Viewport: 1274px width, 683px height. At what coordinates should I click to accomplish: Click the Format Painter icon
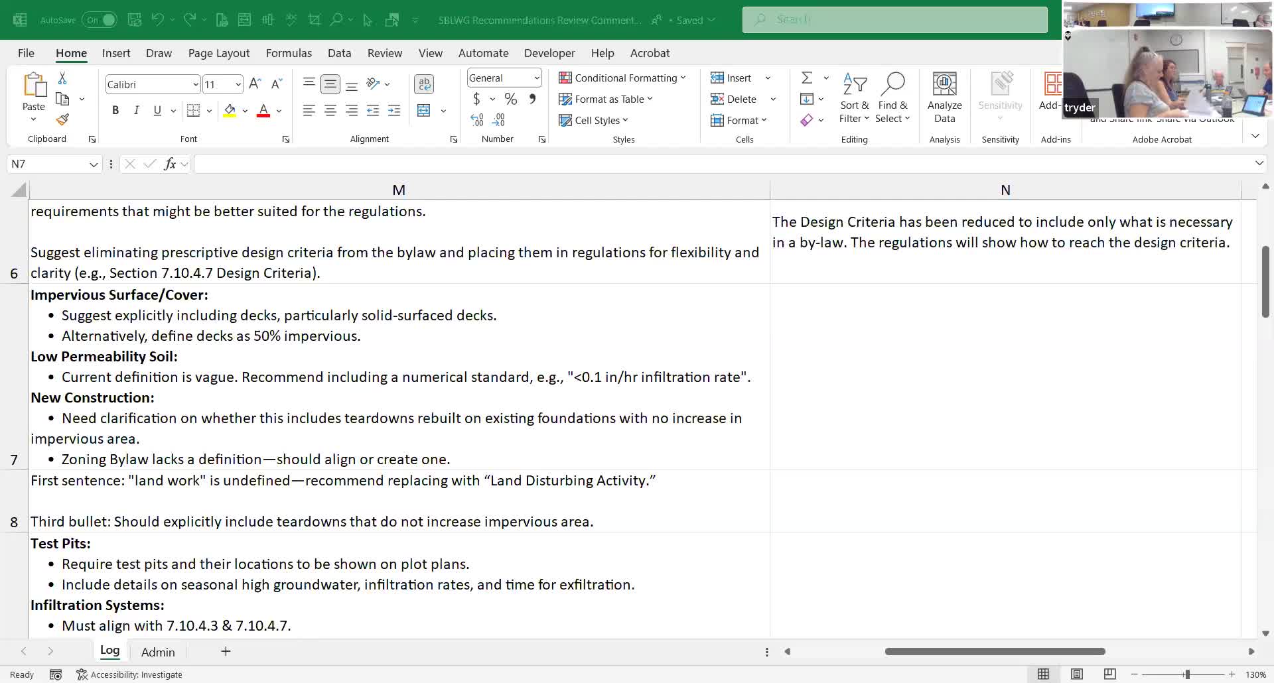click(x=62, y=119)
